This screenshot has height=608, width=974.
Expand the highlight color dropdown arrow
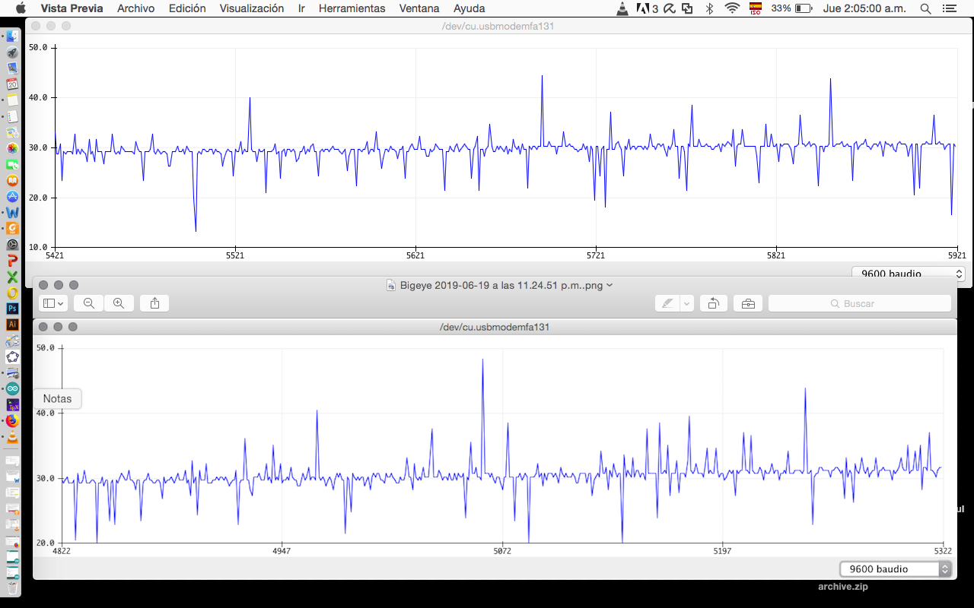[x=687, y=303]
